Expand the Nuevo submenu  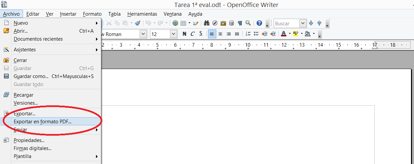pyautogui.click(x=51, y=23)
